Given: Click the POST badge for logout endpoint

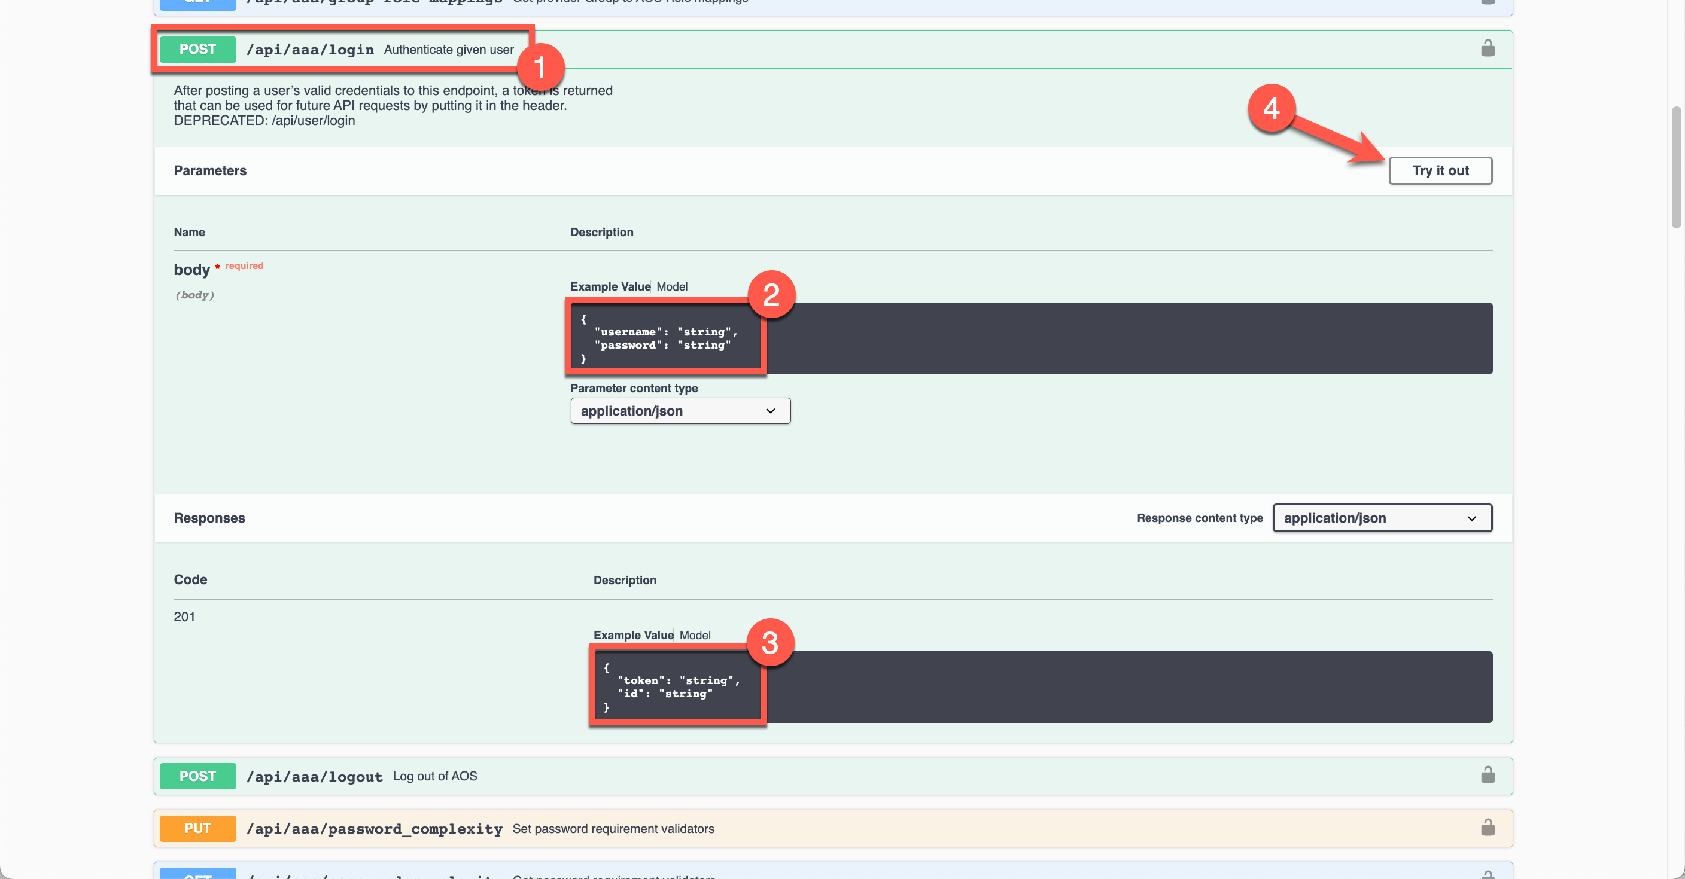Looking at the screenshot, I should (x=197, y=776).
